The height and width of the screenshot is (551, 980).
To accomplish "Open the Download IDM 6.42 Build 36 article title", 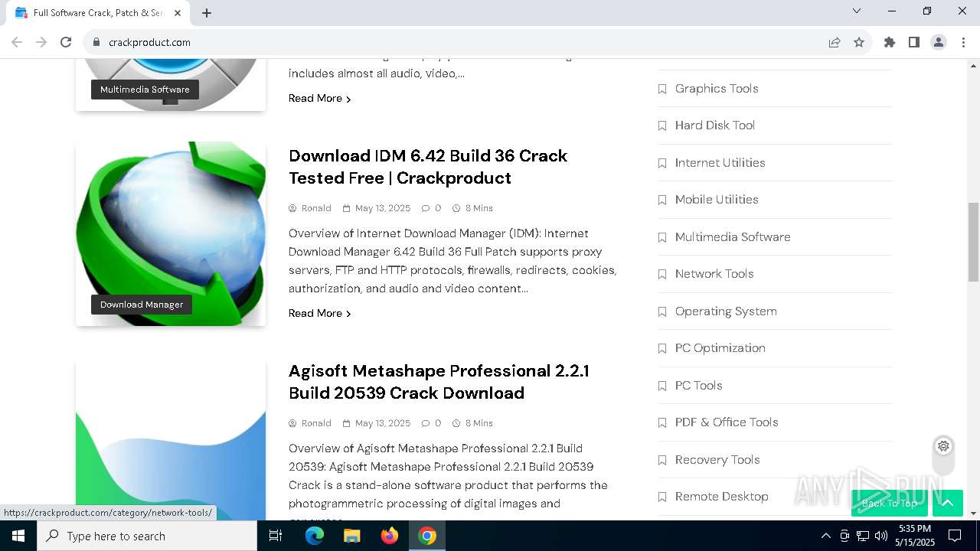I will tap(428, 167).
